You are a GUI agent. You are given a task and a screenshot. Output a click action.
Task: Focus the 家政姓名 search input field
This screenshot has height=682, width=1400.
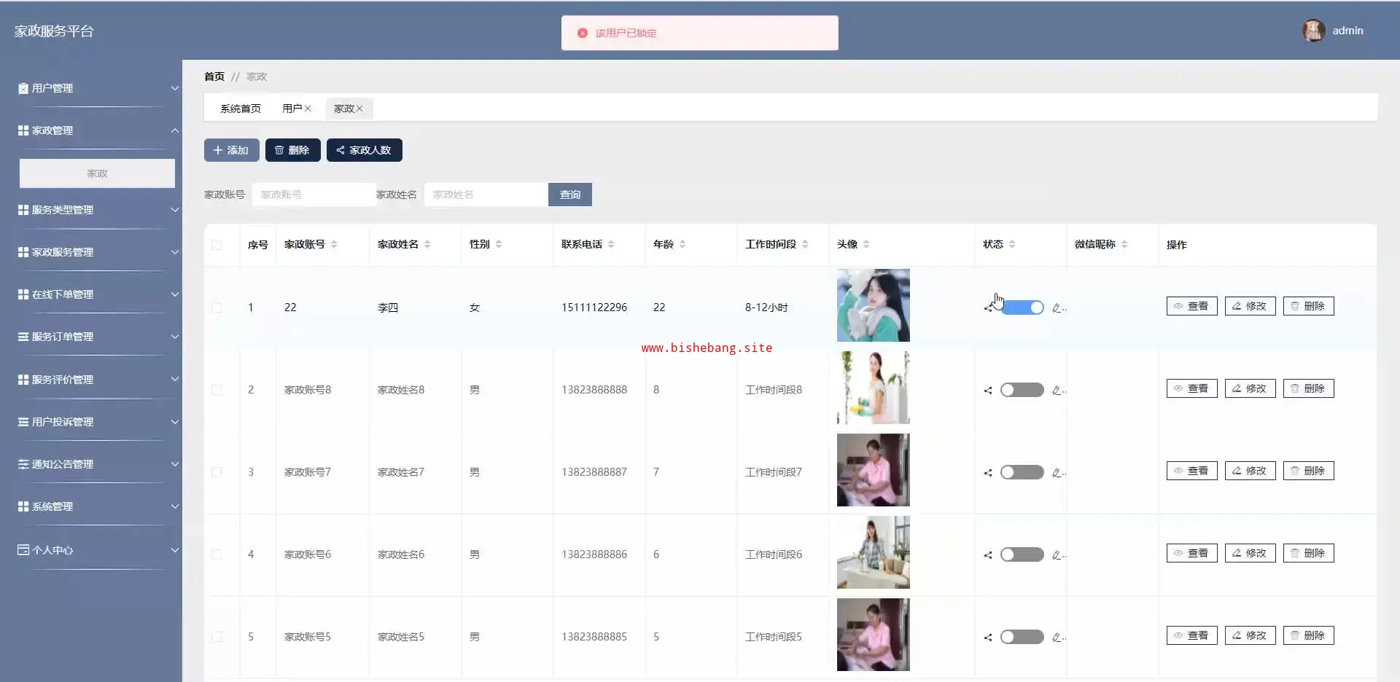486,195
